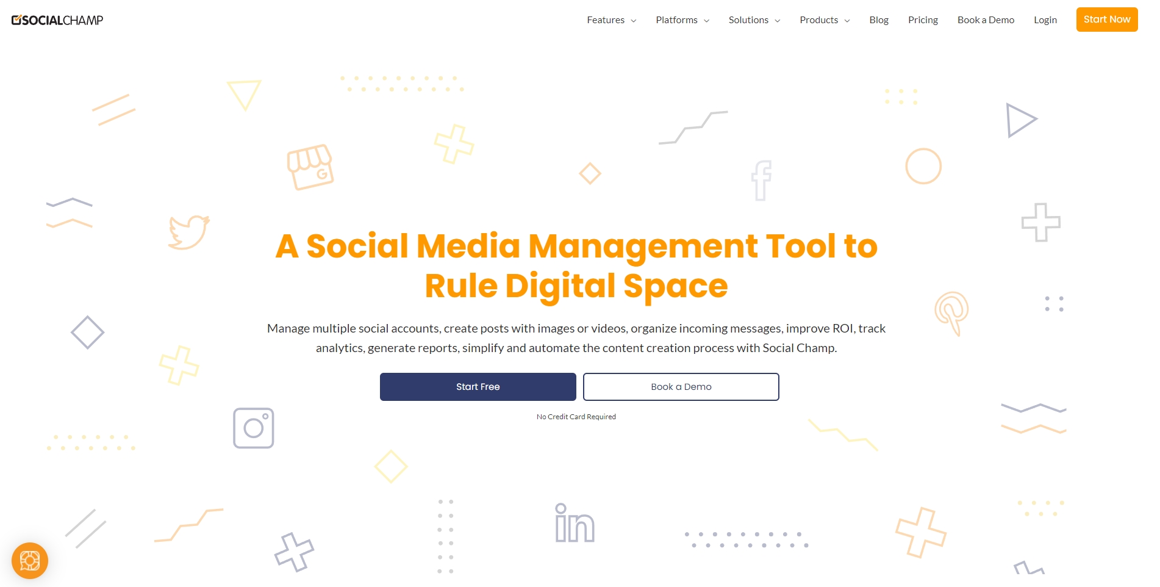The image size is (1160, 587).
Task: Expand the Features dropdown chevron
Action: point(633,21)
